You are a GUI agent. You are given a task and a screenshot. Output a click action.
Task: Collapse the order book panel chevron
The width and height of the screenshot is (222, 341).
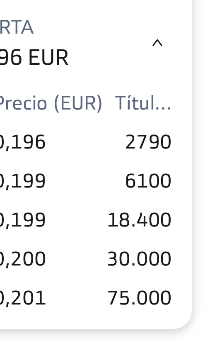pyautogui.click(x=157, y=43)
